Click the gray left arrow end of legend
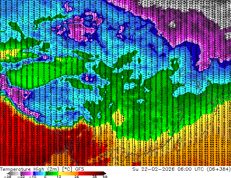The width and height of the screenshot is (231, 178). coord(8,173)
